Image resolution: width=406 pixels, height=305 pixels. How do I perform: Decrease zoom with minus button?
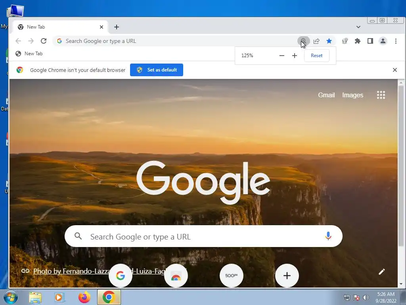tap(282, 56)
